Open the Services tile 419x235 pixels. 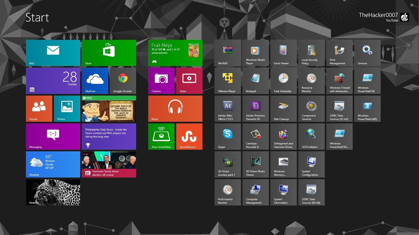[367, 53]
